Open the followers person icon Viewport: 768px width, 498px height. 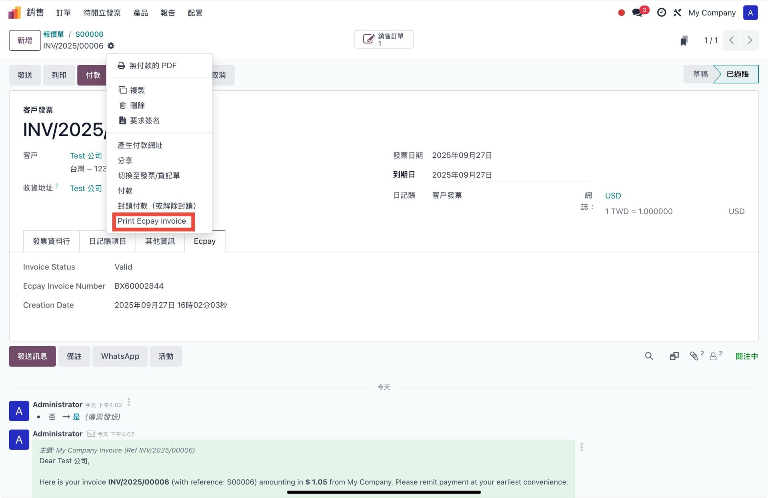pos(713,356)
